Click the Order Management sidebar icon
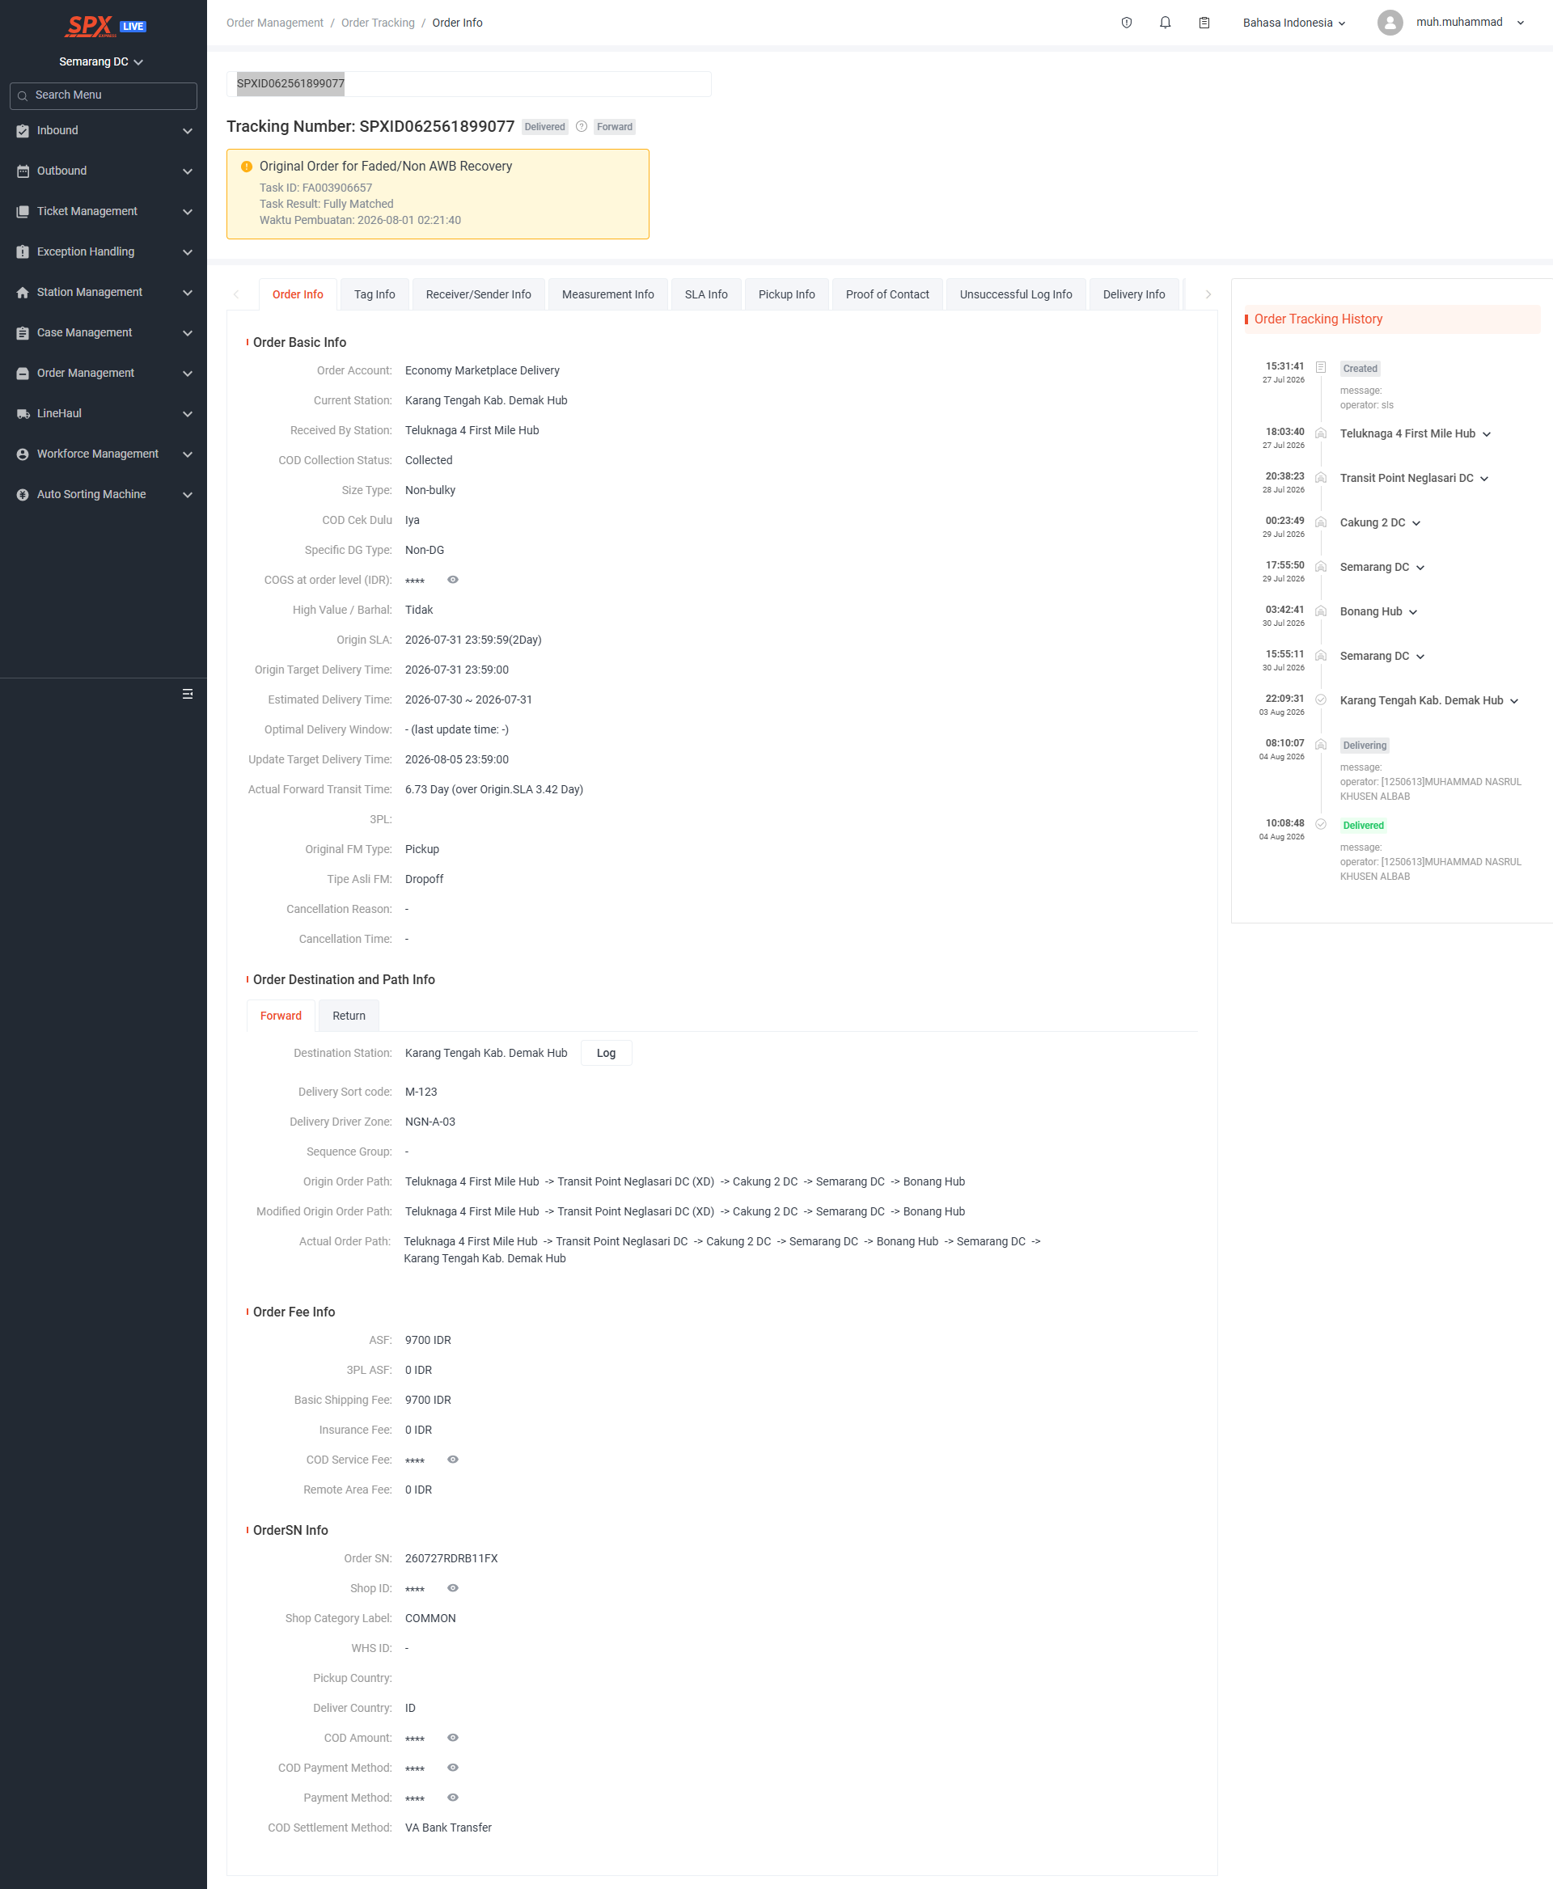Image resolution: width=1553 pixels, height=1889 pixels. tap(23, 373)
